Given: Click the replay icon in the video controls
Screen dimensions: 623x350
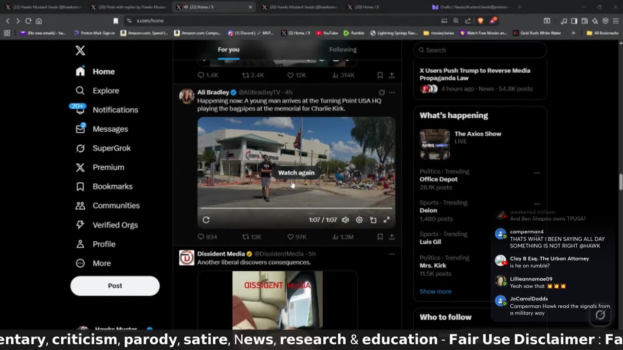Looking at the screenshot, I should 206,220.
